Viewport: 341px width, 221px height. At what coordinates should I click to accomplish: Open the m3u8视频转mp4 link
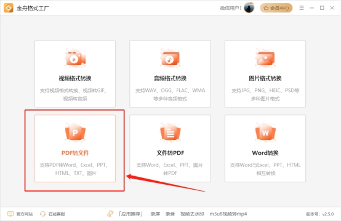tap(228, 214)
